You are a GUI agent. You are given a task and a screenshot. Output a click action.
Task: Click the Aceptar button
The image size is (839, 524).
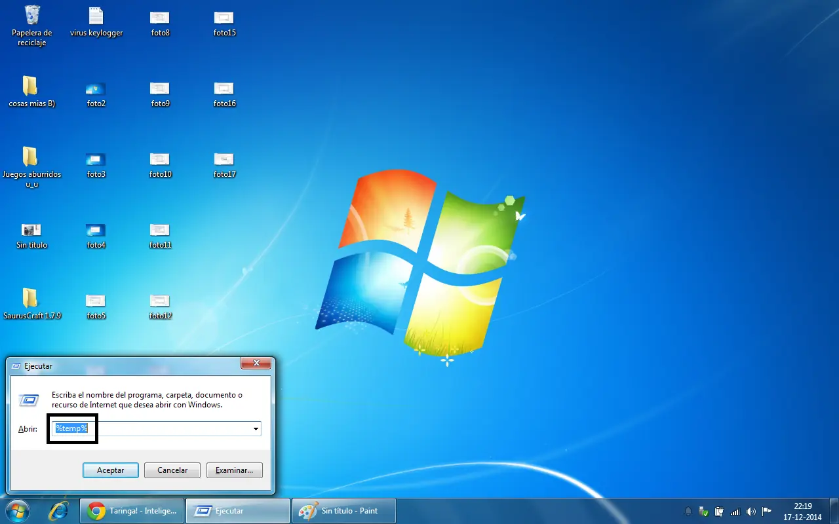pos(111,470)
